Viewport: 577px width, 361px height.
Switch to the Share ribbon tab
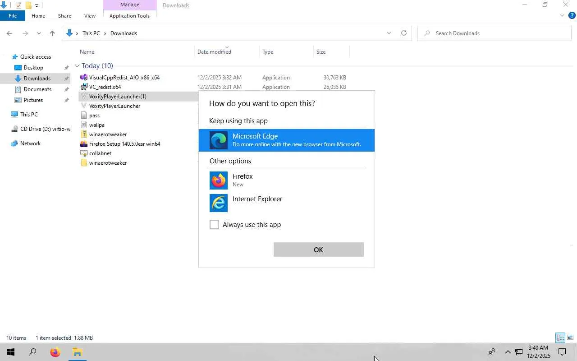pyautogui.click(x=64, y=16)
